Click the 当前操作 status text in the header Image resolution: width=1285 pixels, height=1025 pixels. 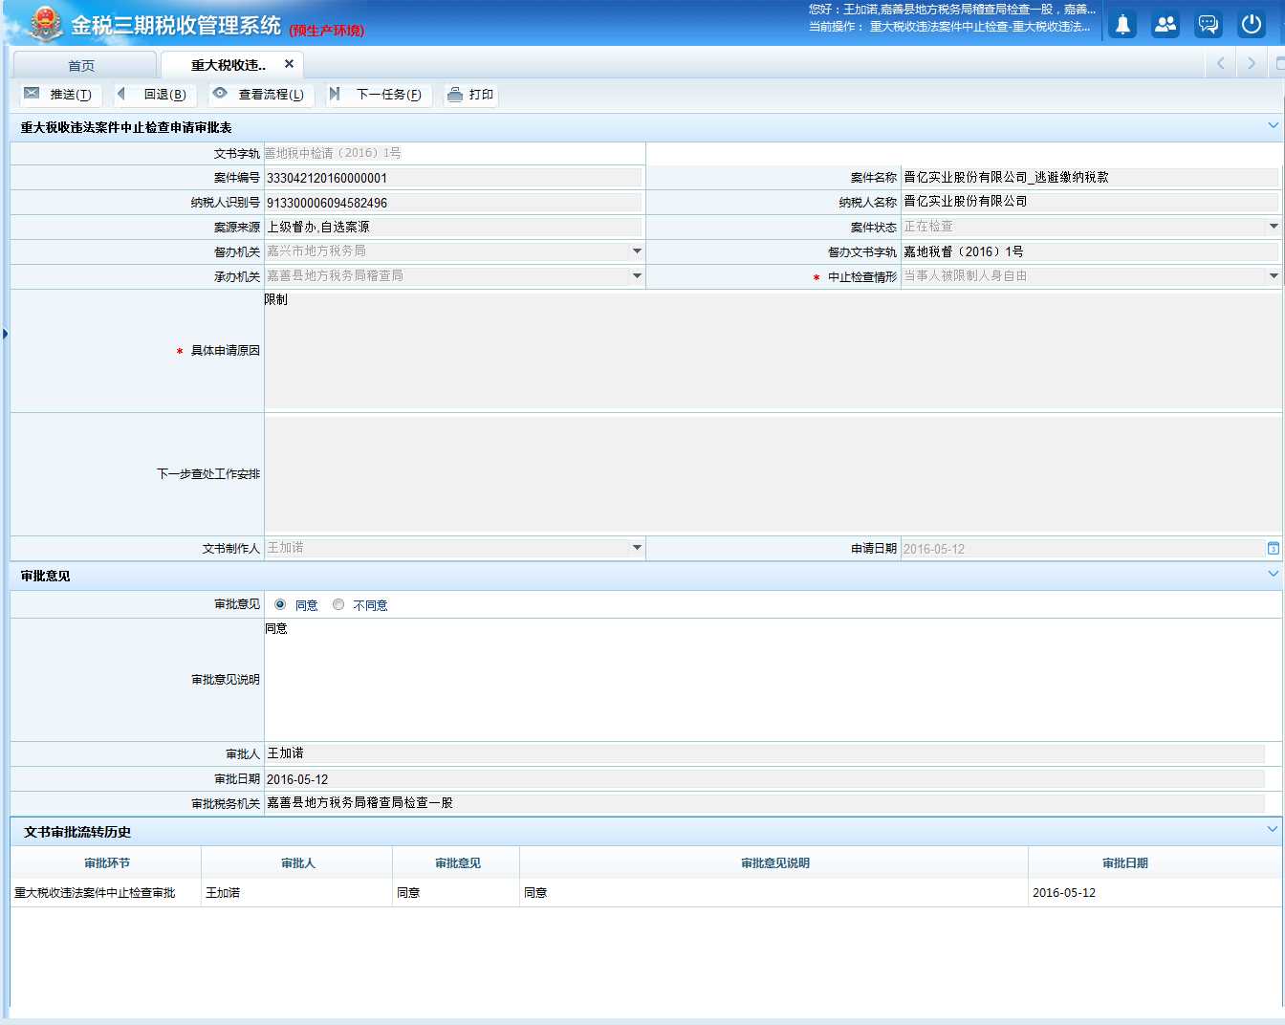pos(949,27)
